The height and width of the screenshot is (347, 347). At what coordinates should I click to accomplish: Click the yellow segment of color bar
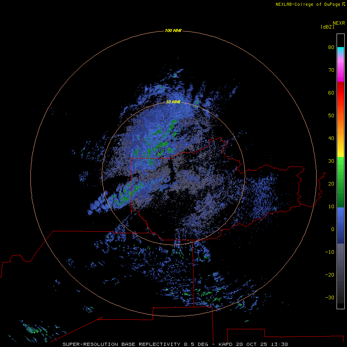pos(340,152)
